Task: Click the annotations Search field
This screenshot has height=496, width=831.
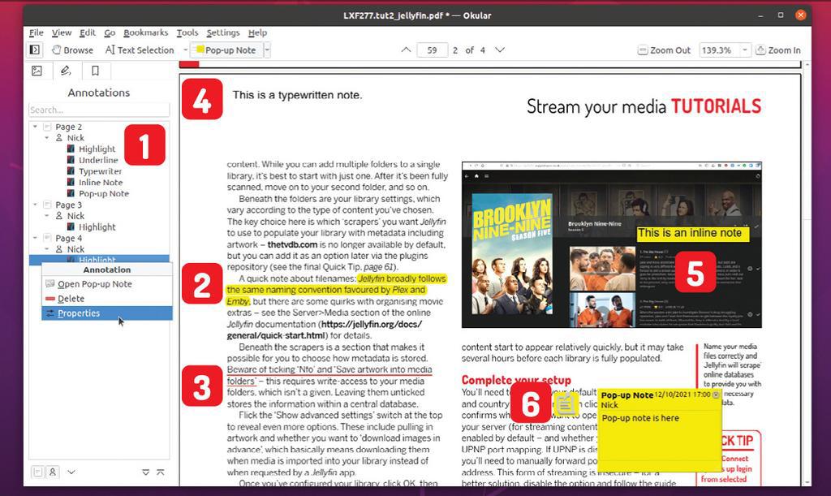Action: 99,110
